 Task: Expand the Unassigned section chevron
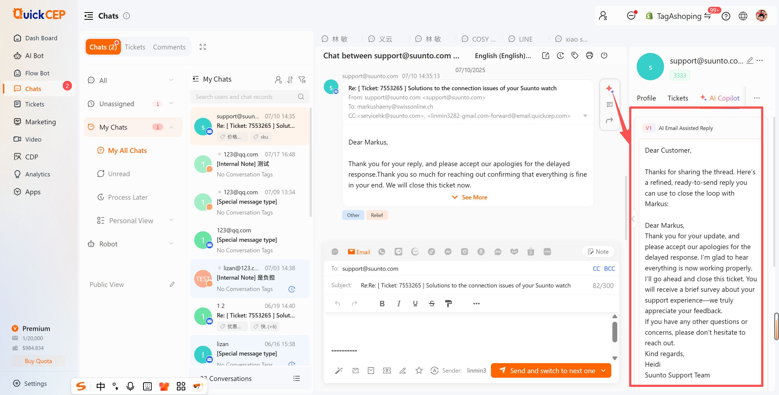point(171,103)
